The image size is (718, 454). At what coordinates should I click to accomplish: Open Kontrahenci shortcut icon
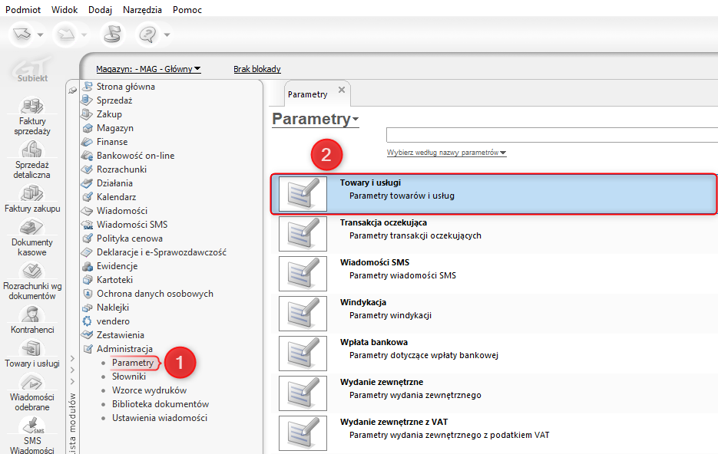[32, 314]
